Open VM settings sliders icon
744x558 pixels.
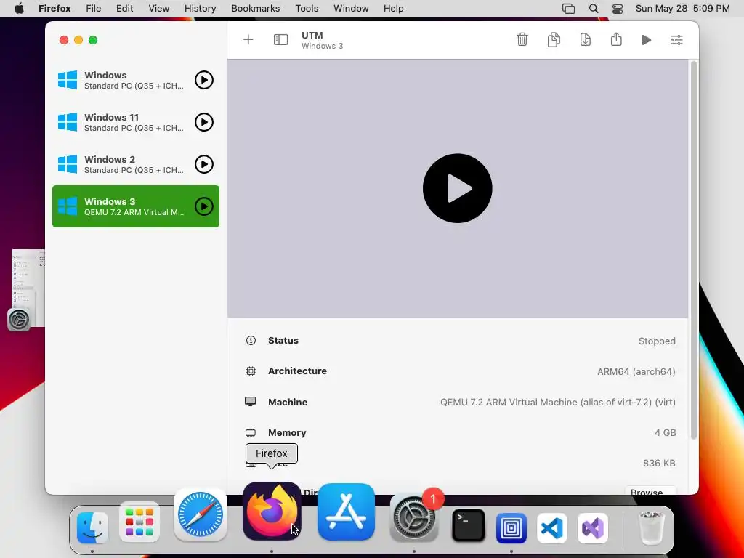(x=676, y=40)
